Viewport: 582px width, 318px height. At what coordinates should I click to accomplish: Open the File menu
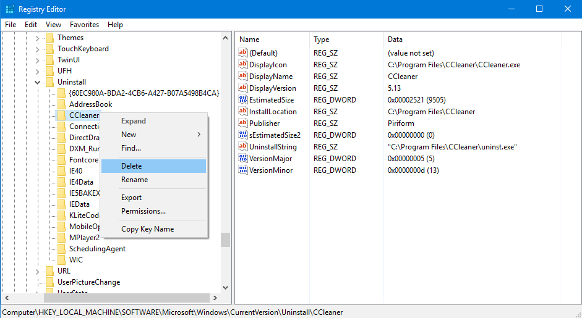(11, 25)
